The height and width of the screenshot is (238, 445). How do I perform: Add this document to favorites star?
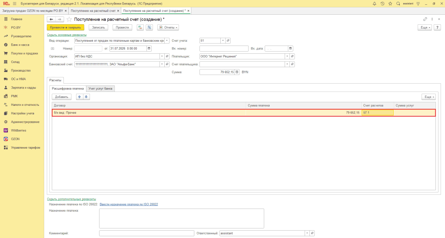click(x=69, y=19)
